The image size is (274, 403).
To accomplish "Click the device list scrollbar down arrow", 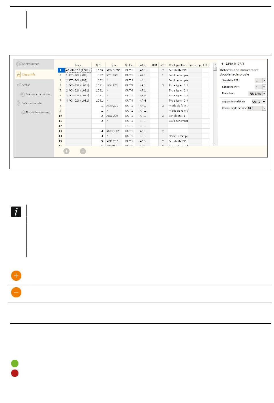I will [215, 144].
